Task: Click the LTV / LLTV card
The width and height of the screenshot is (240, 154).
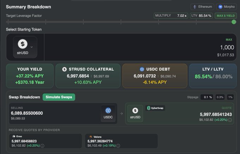Action: 213,76
